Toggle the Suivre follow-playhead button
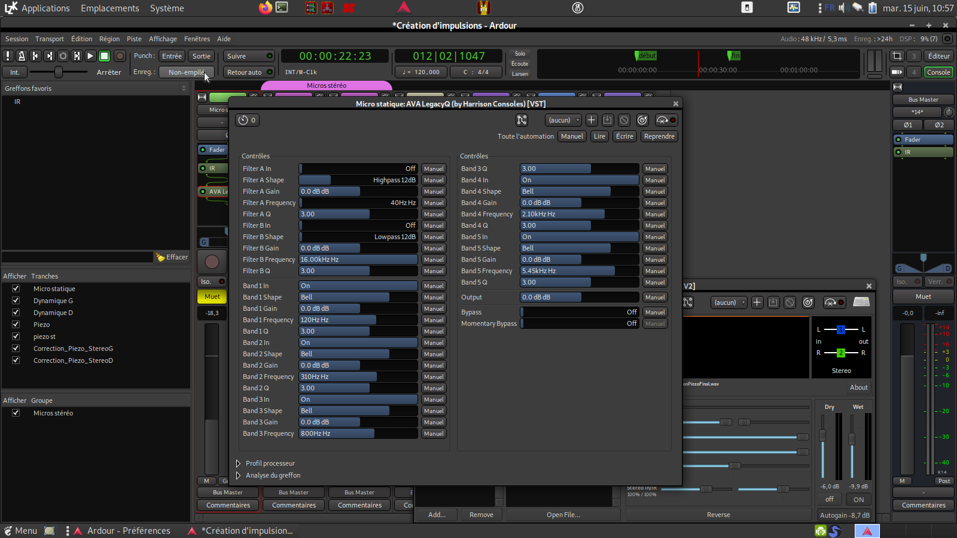Screen dimensions: 957x538 (249, 56)
